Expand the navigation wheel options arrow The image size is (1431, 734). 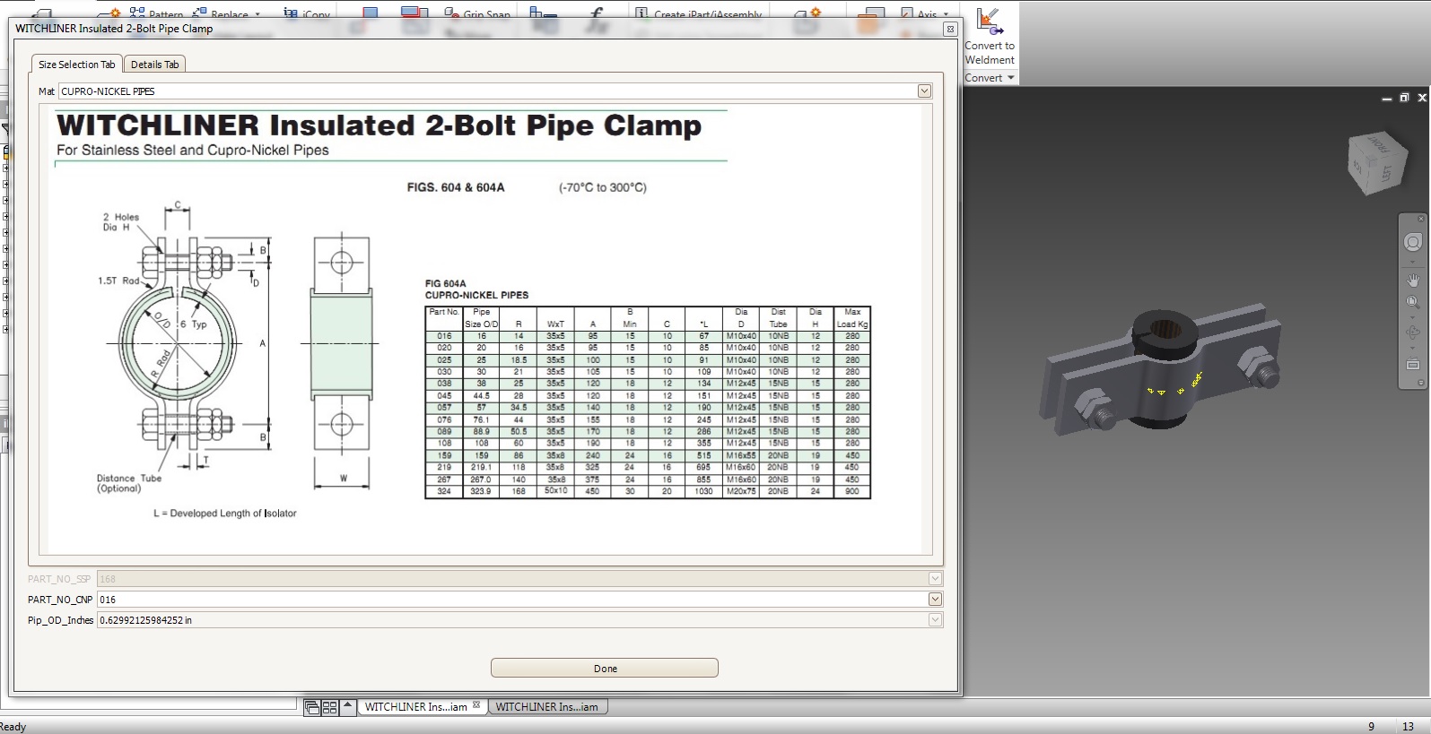click(x=1412, y=262)
